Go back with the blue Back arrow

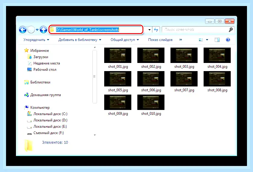pyautogui.click(x=23, y=30)
